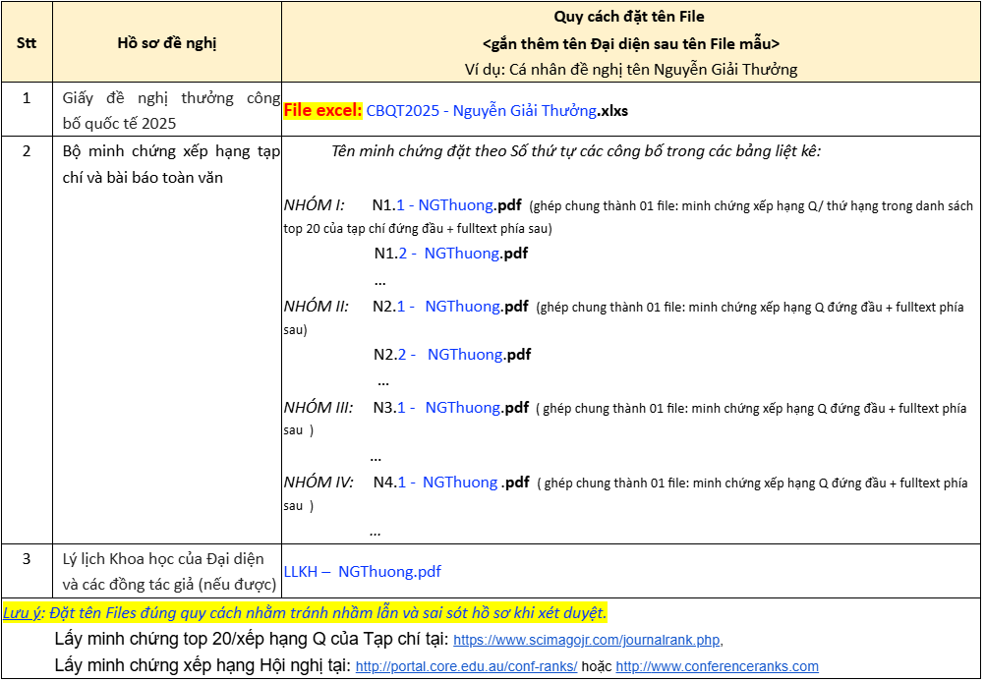Click the 'NHÓM III:' label
The width and height of the screenshot is (985, 682).
point(318,408)
